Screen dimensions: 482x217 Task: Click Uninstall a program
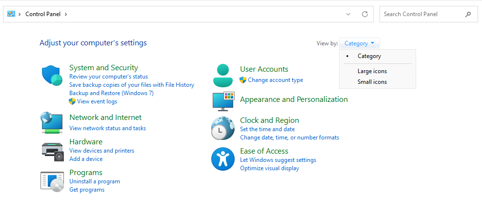click(x=95, y=181)
